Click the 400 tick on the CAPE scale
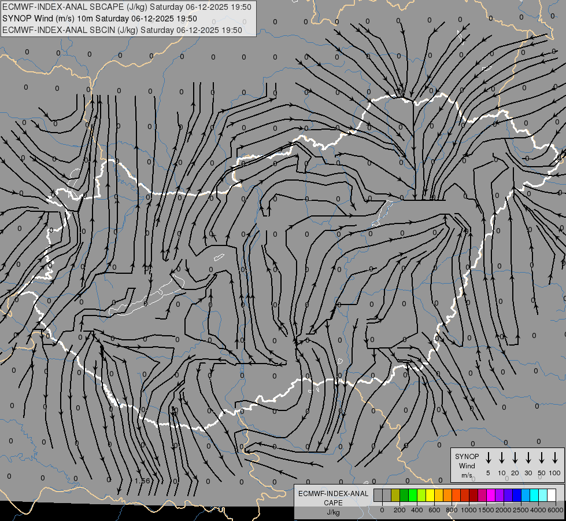Image resolution: width=566 pixels, height=521 pixels. coord(417,510)
